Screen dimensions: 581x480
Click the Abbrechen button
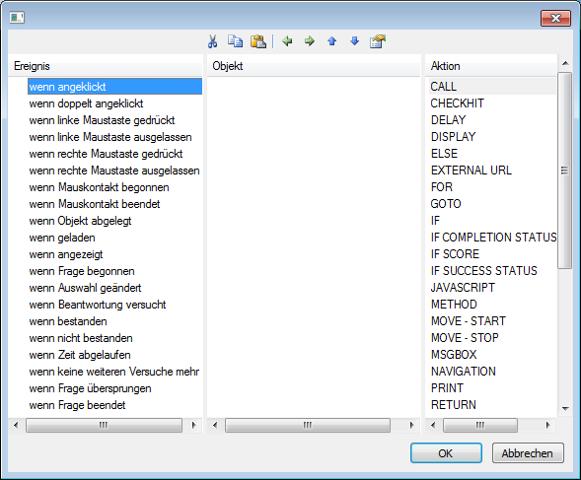(x=528, y=453)
